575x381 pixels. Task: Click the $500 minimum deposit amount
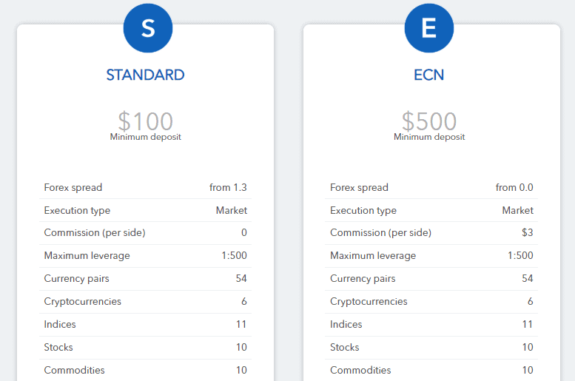tap(429, 121)
